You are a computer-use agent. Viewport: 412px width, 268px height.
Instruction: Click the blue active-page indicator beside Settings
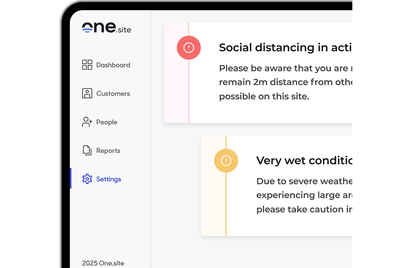(70, 178)
